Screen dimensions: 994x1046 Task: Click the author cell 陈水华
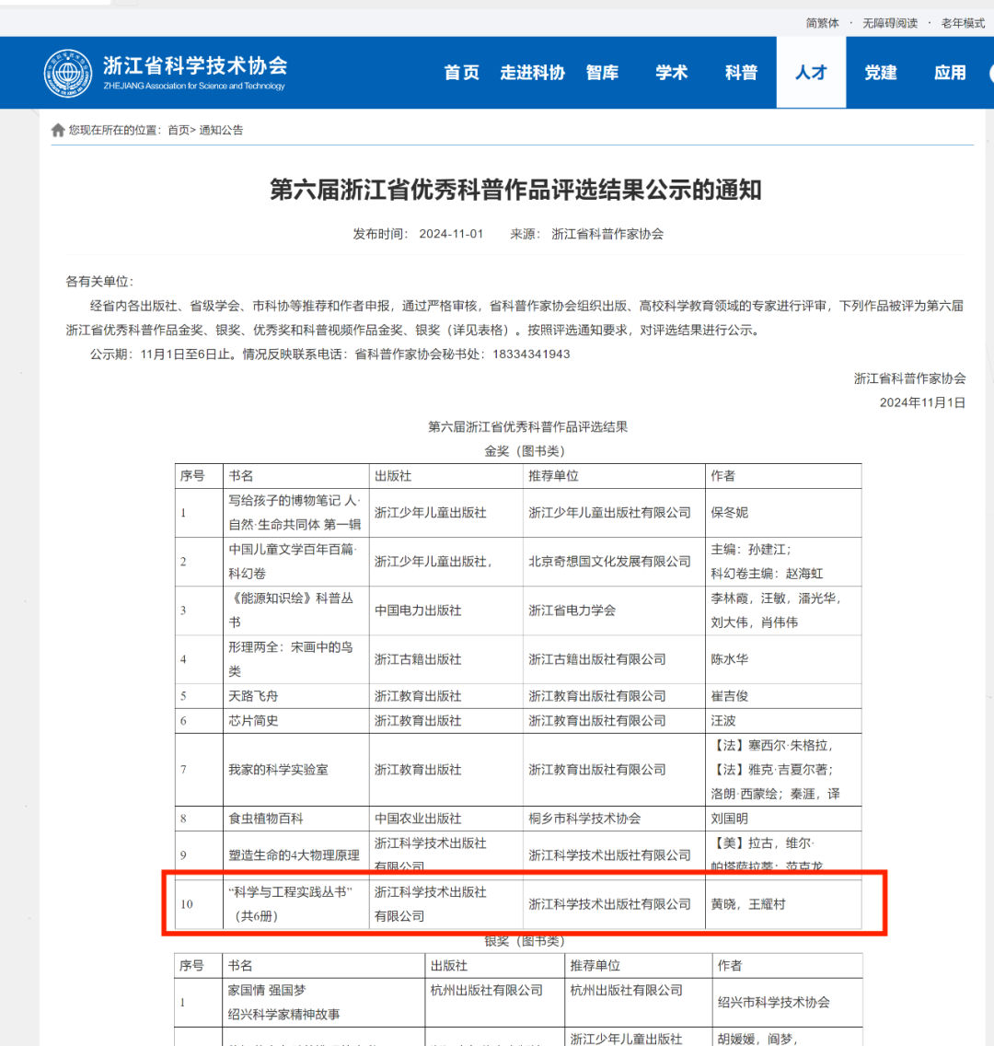(x=729, y=660)
